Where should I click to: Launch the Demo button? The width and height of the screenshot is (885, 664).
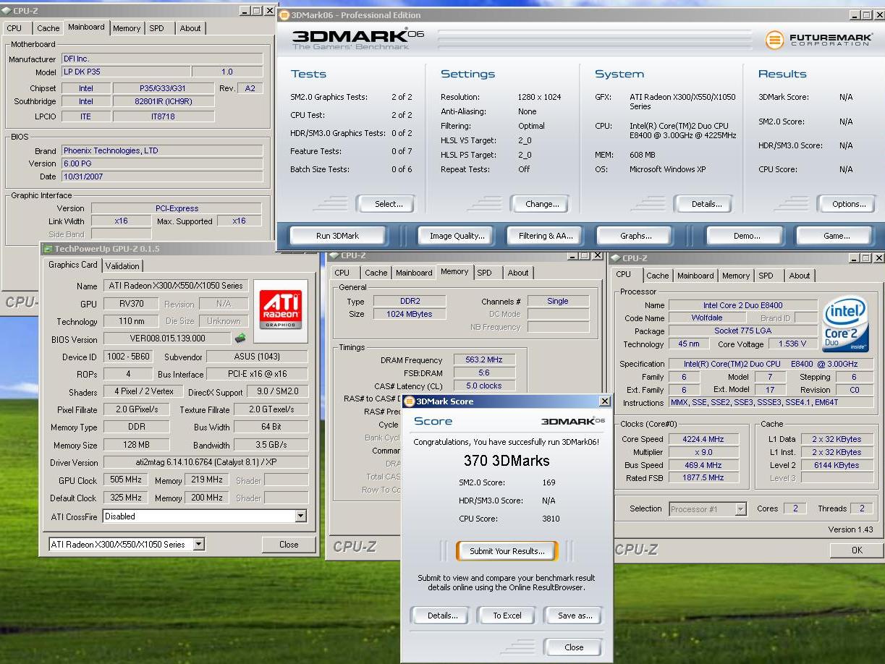[747, 236]
